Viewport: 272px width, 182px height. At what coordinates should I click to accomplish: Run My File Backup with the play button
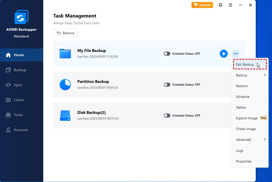click(x=223, y=54)
